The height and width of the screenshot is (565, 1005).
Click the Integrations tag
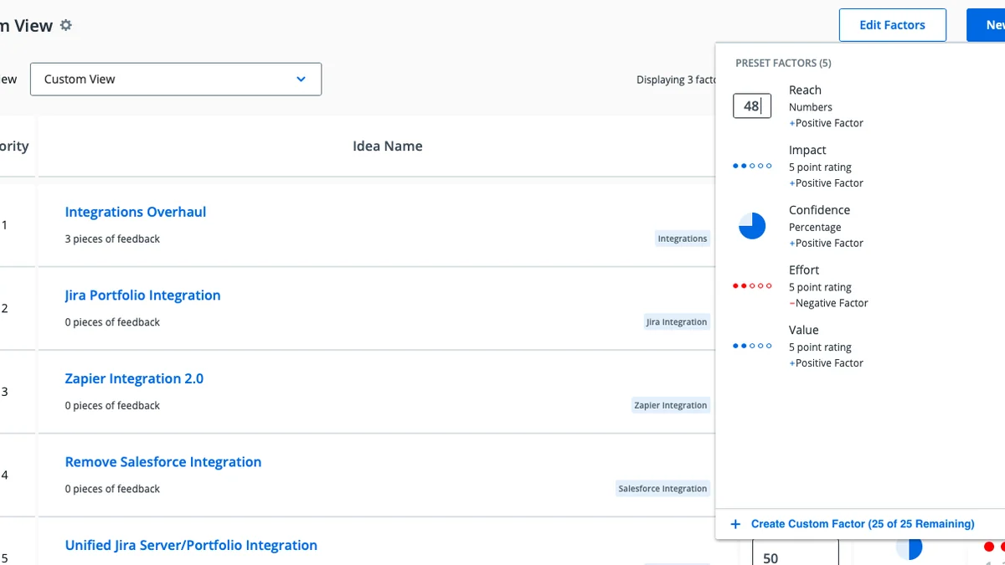(683, 239)
